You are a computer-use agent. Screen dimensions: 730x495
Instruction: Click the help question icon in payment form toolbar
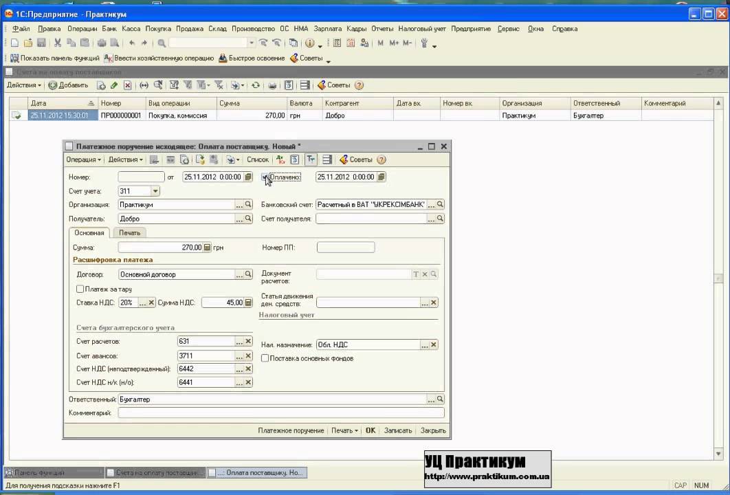381,159
